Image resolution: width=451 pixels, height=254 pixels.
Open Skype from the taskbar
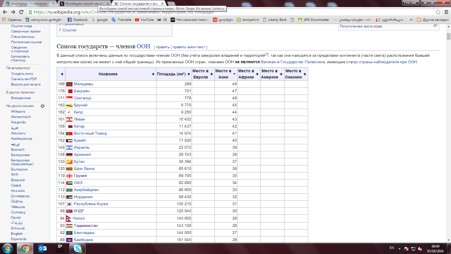coord(78,248)
